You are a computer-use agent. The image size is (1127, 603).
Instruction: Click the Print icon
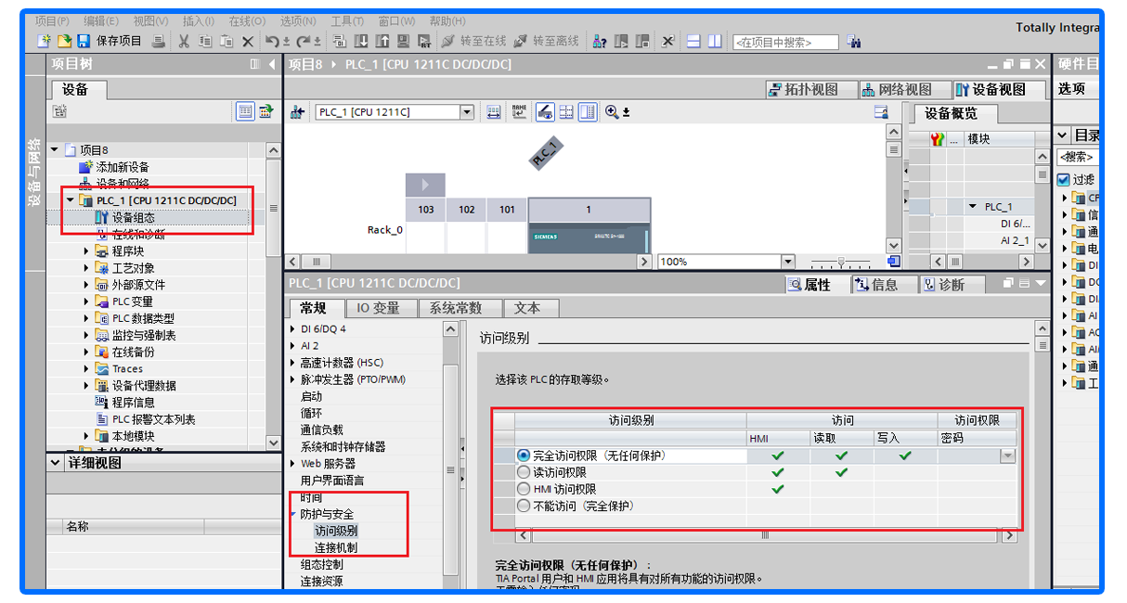coord(159,41)
